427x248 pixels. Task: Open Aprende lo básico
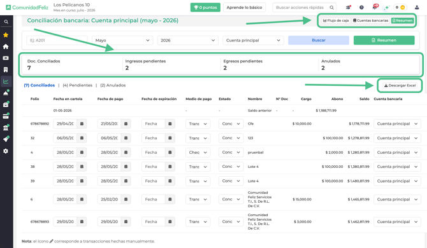click(x=244, y=8)
